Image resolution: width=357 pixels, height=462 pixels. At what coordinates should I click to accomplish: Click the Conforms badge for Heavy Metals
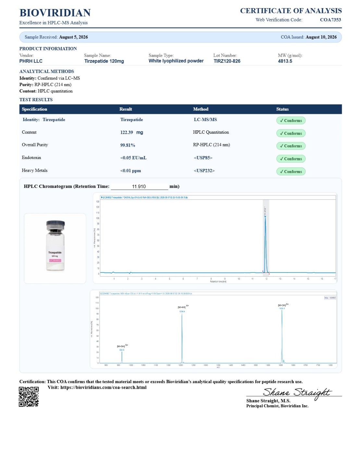pos(291,172)
